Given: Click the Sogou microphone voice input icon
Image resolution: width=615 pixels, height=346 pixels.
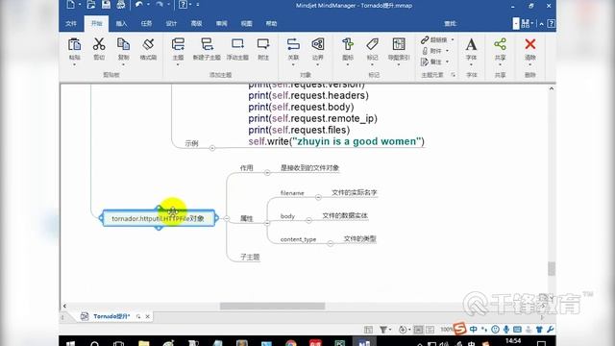Looking at the screenshot, I should click(x=506, y=330).
